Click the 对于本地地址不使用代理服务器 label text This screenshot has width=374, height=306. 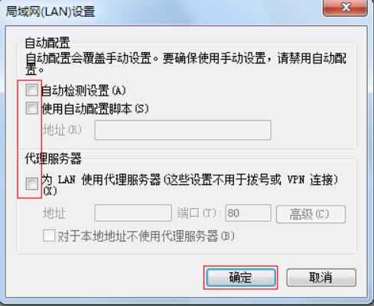(x=138, y=236)
